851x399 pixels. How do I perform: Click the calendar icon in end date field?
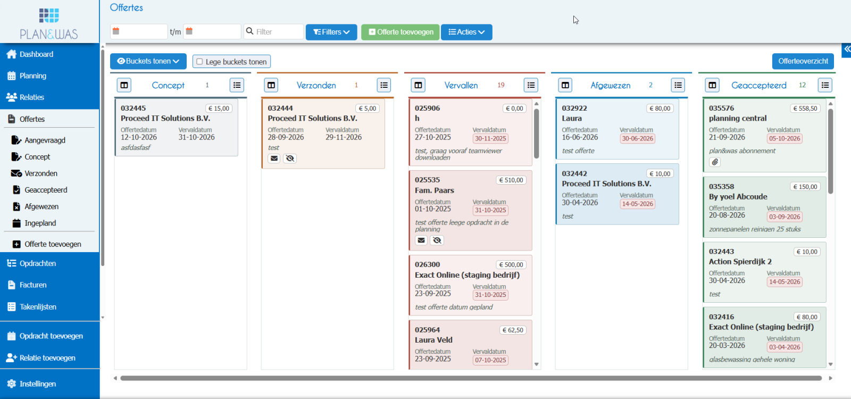click(x=189, y=31)
